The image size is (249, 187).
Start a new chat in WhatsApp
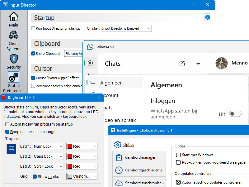(x=182, y=64)
